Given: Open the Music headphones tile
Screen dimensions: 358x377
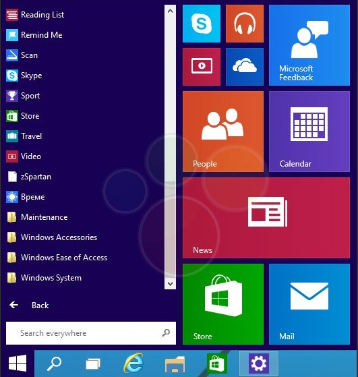Looking at the screenshot, I should (x=245, y=24).
